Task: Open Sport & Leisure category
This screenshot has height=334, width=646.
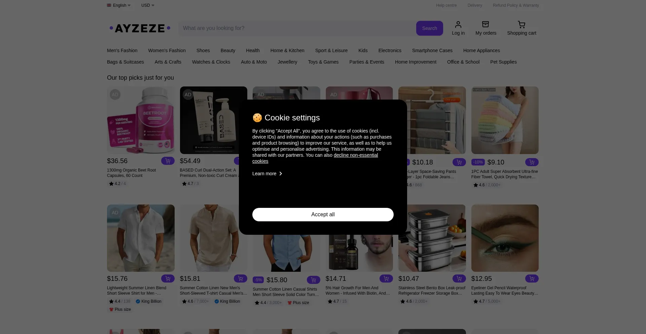Action: point(331,50)
